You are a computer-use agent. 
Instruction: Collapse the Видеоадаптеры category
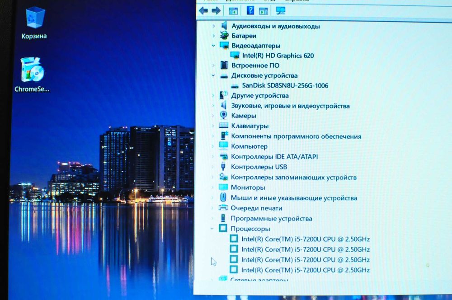[x=213, y=46]
